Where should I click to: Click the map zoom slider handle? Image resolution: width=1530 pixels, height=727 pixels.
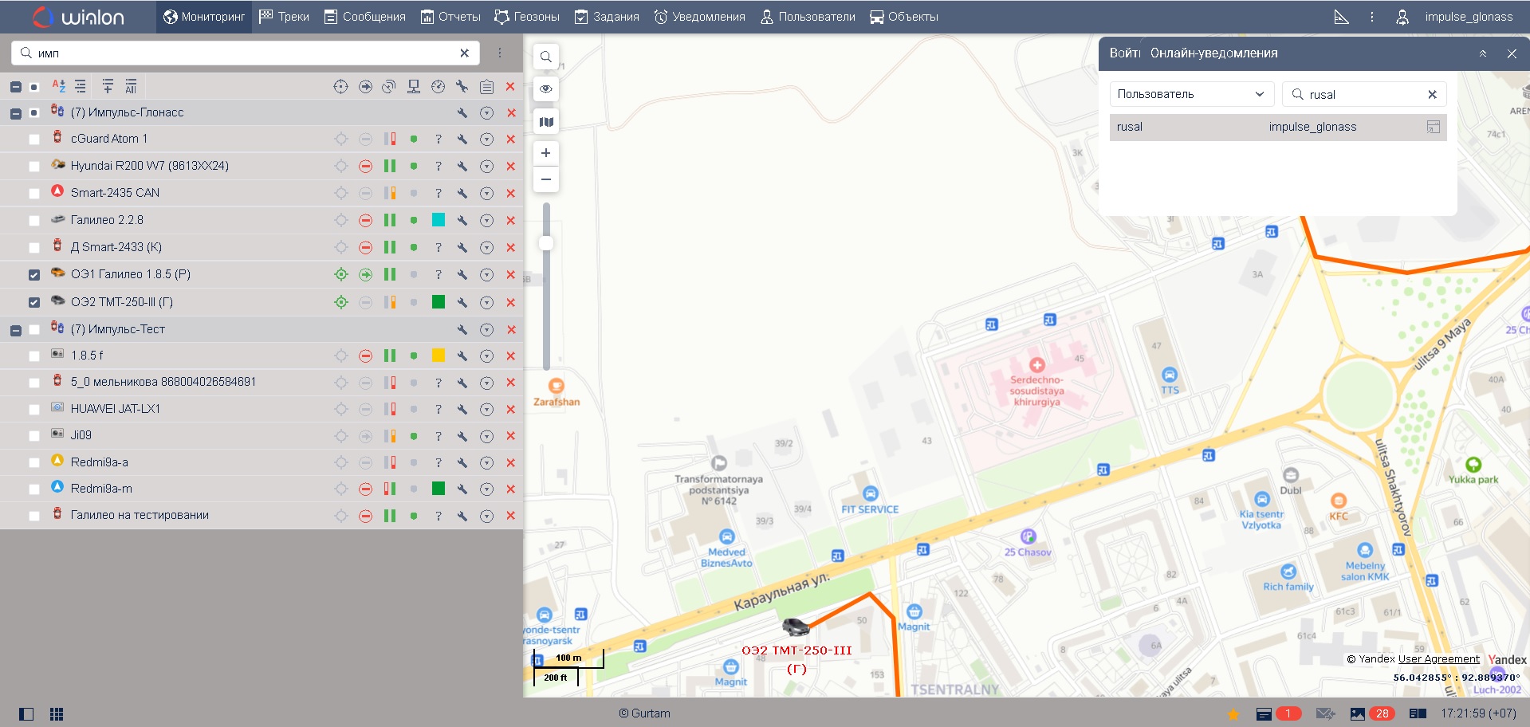pyautogui.click(x=546, y=243)
